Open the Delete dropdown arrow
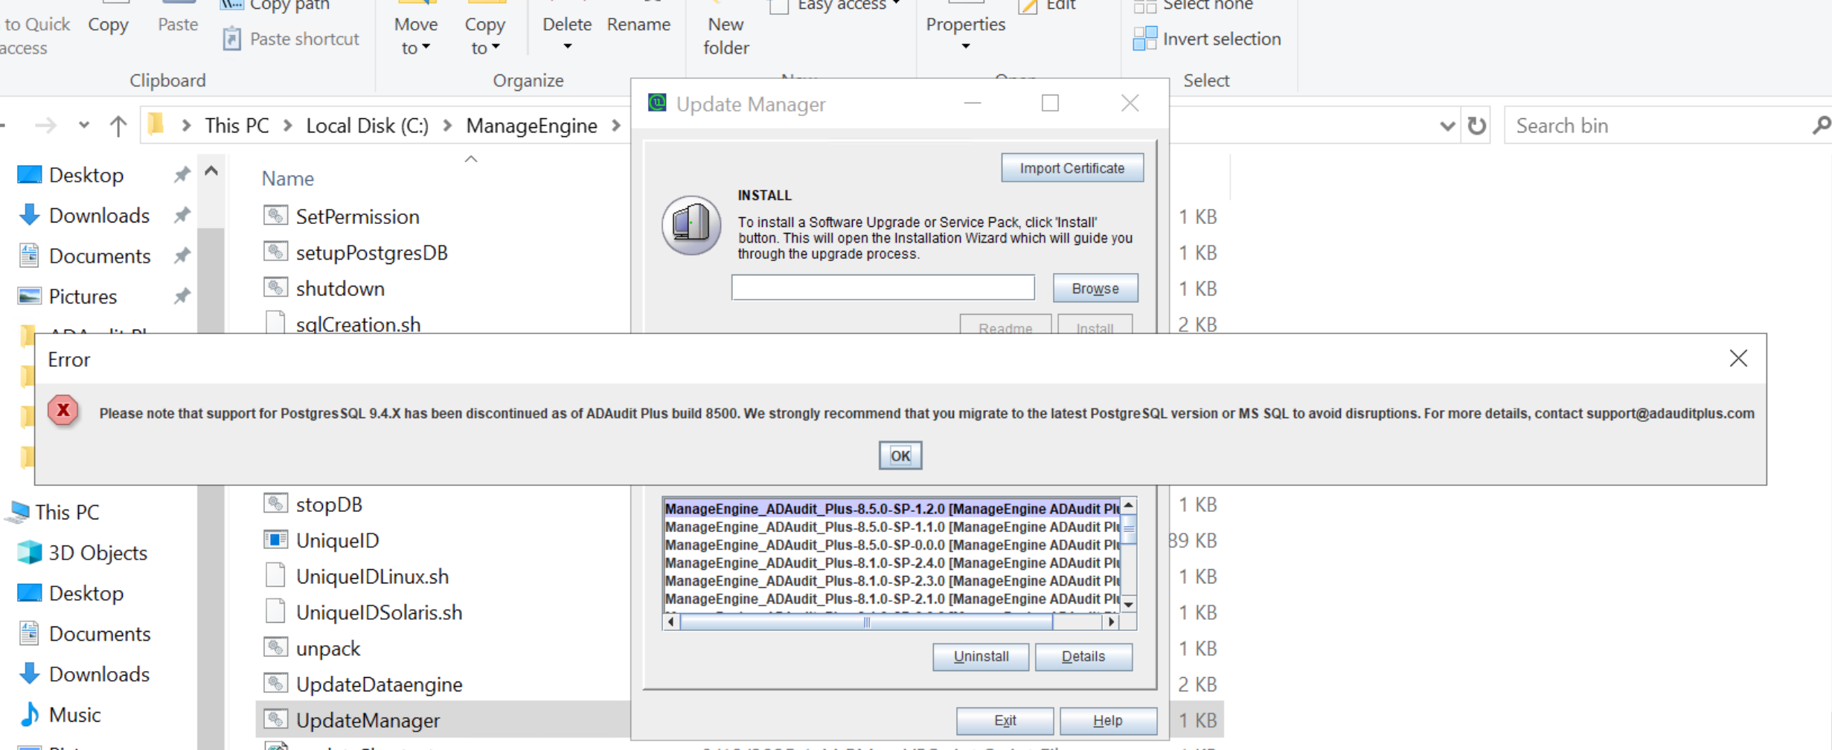Screen dimensions: 1832x750 567,47
